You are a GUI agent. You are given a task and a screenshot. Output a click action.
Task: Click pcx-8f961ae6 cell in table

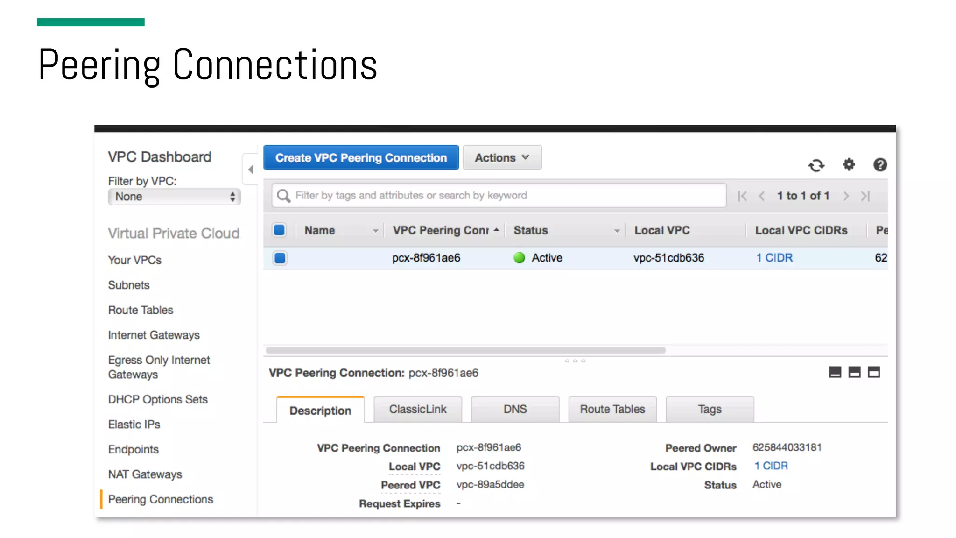click(426, 258)
